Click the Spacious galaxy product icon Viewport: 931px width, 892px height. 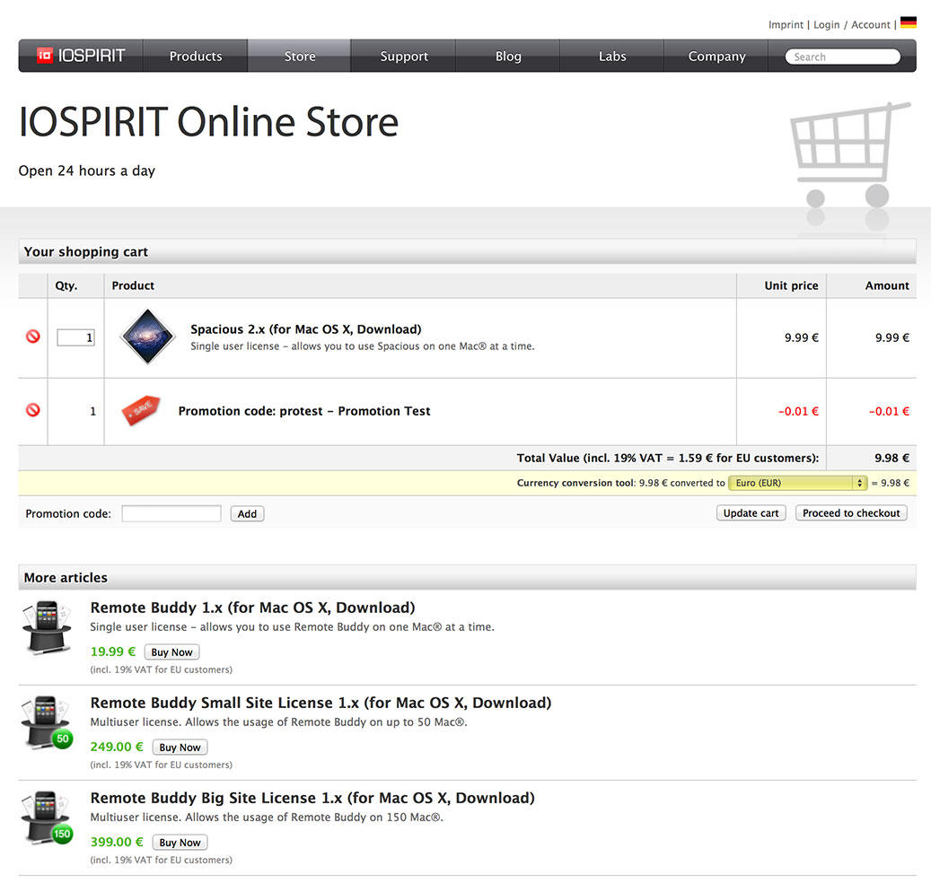pyautogui.click(x=146, y=337)
